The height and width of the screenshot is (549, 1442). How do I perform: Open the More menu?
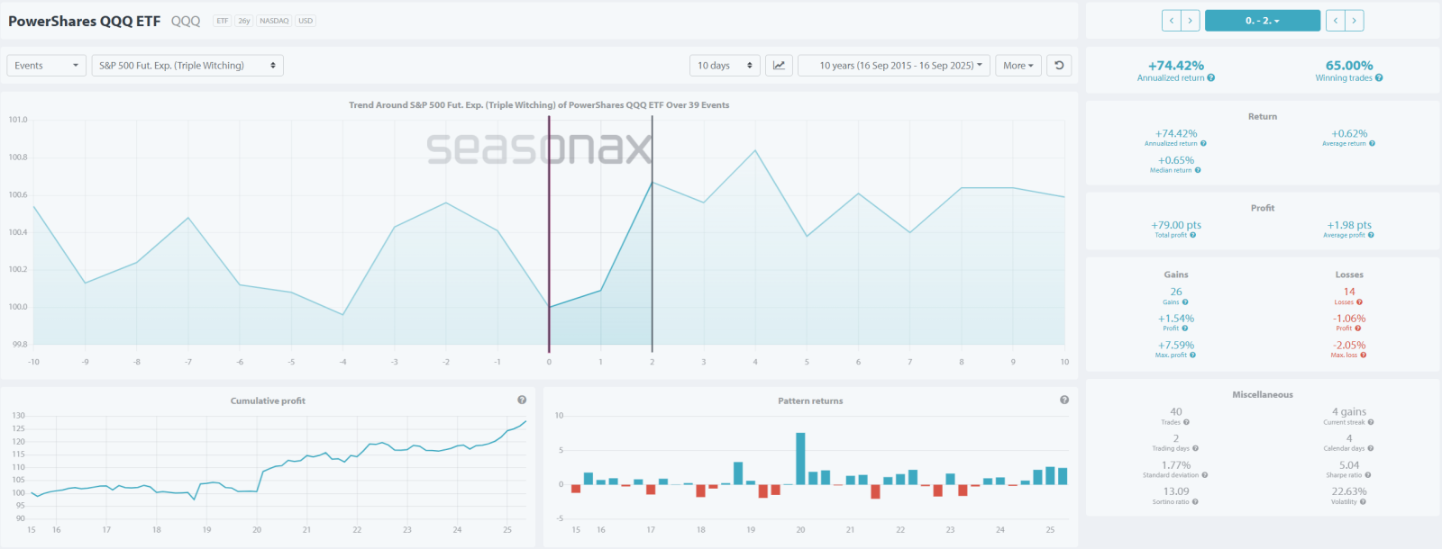tap(1018, 66)
